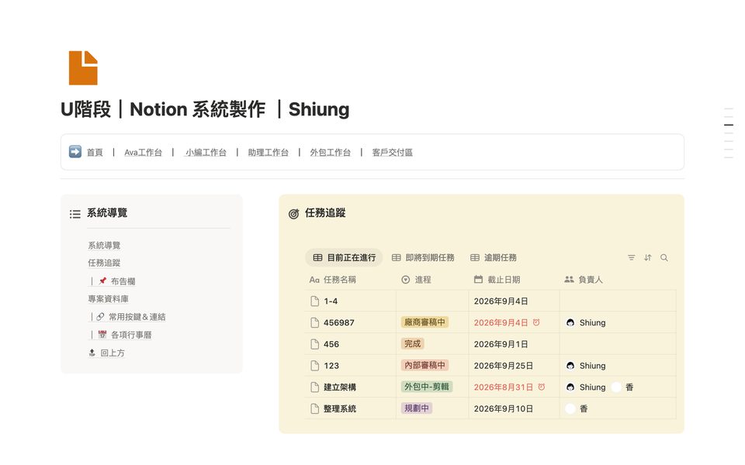This screenshot has height=465, width=745.
Task: Open the 首頁 link
Action: pos(95,153)
